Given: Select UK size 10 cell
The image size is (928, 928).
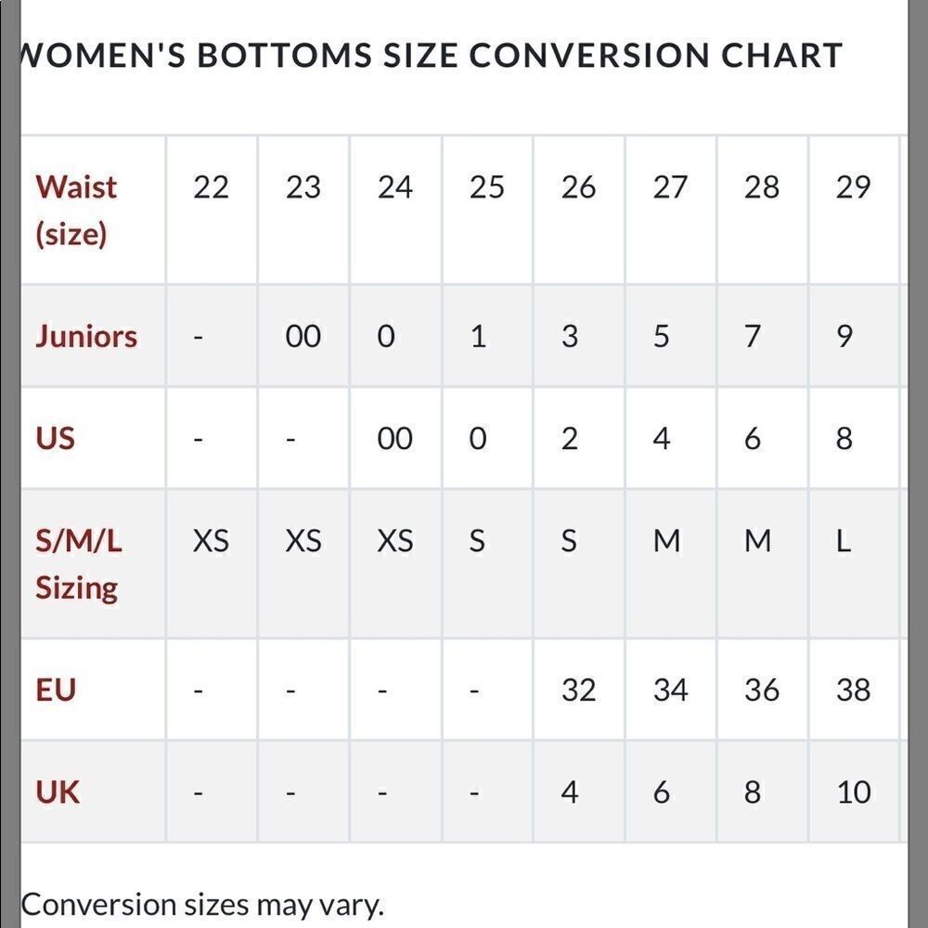Looking at the screenshot, I should [854, 792].
